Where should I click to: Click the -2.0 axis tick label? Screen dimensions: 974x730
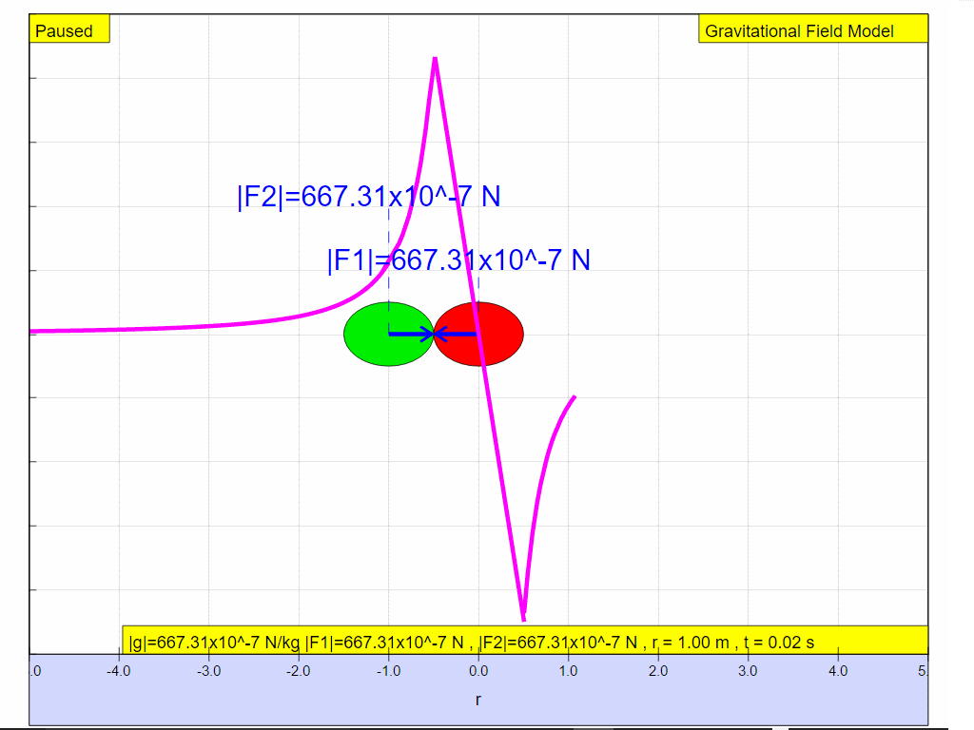(298, 671)
